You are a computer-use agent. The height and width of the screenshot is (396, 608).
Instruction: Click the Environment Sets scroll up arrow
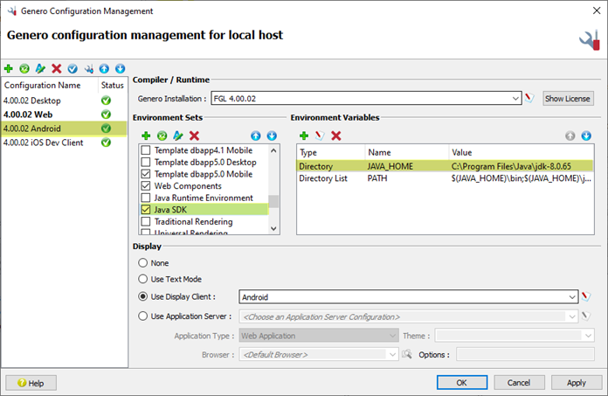[273, 150]
